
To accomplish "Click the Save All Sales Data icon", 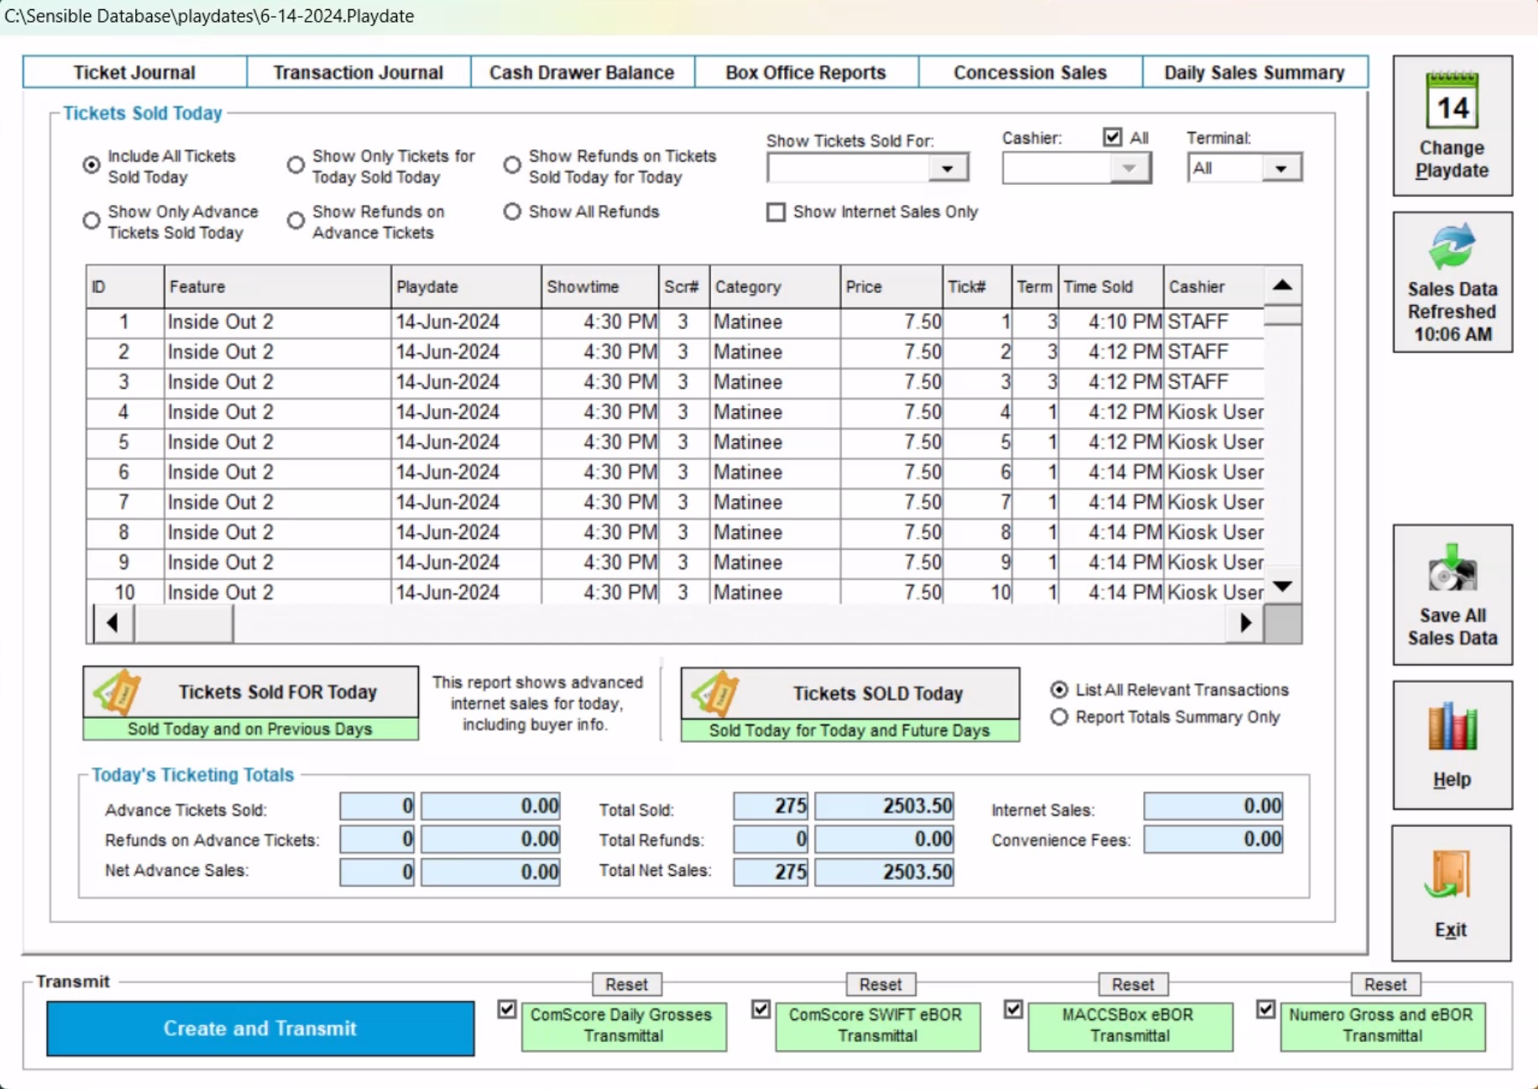I will point(1452,570).
